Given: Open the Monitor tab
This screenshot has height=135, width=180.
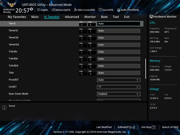Looking at the screenshot, I should (x=90, y=17).
